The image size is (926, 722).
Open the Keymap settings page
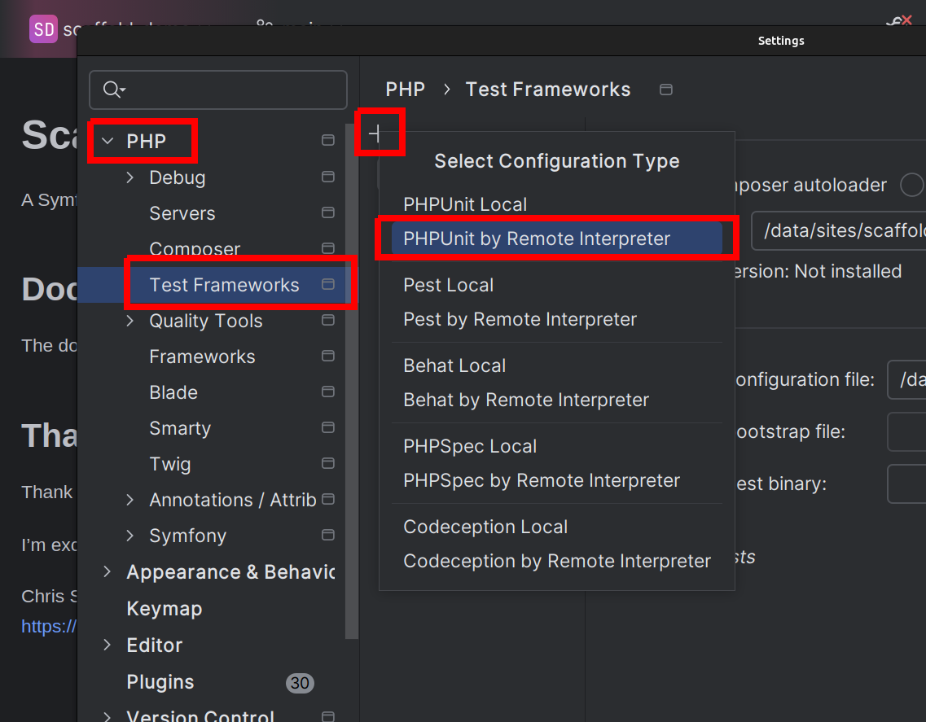click(164, 608)
